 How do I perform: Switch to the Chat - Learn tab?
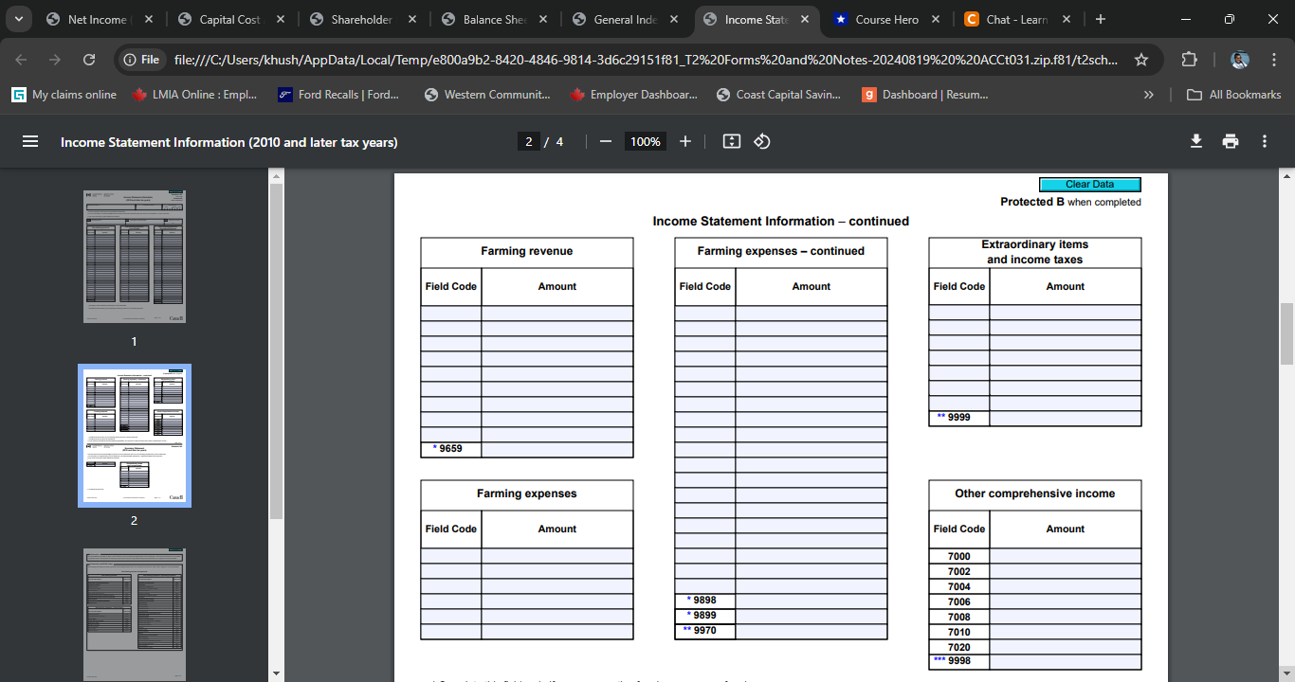(x=1017, y=19)
